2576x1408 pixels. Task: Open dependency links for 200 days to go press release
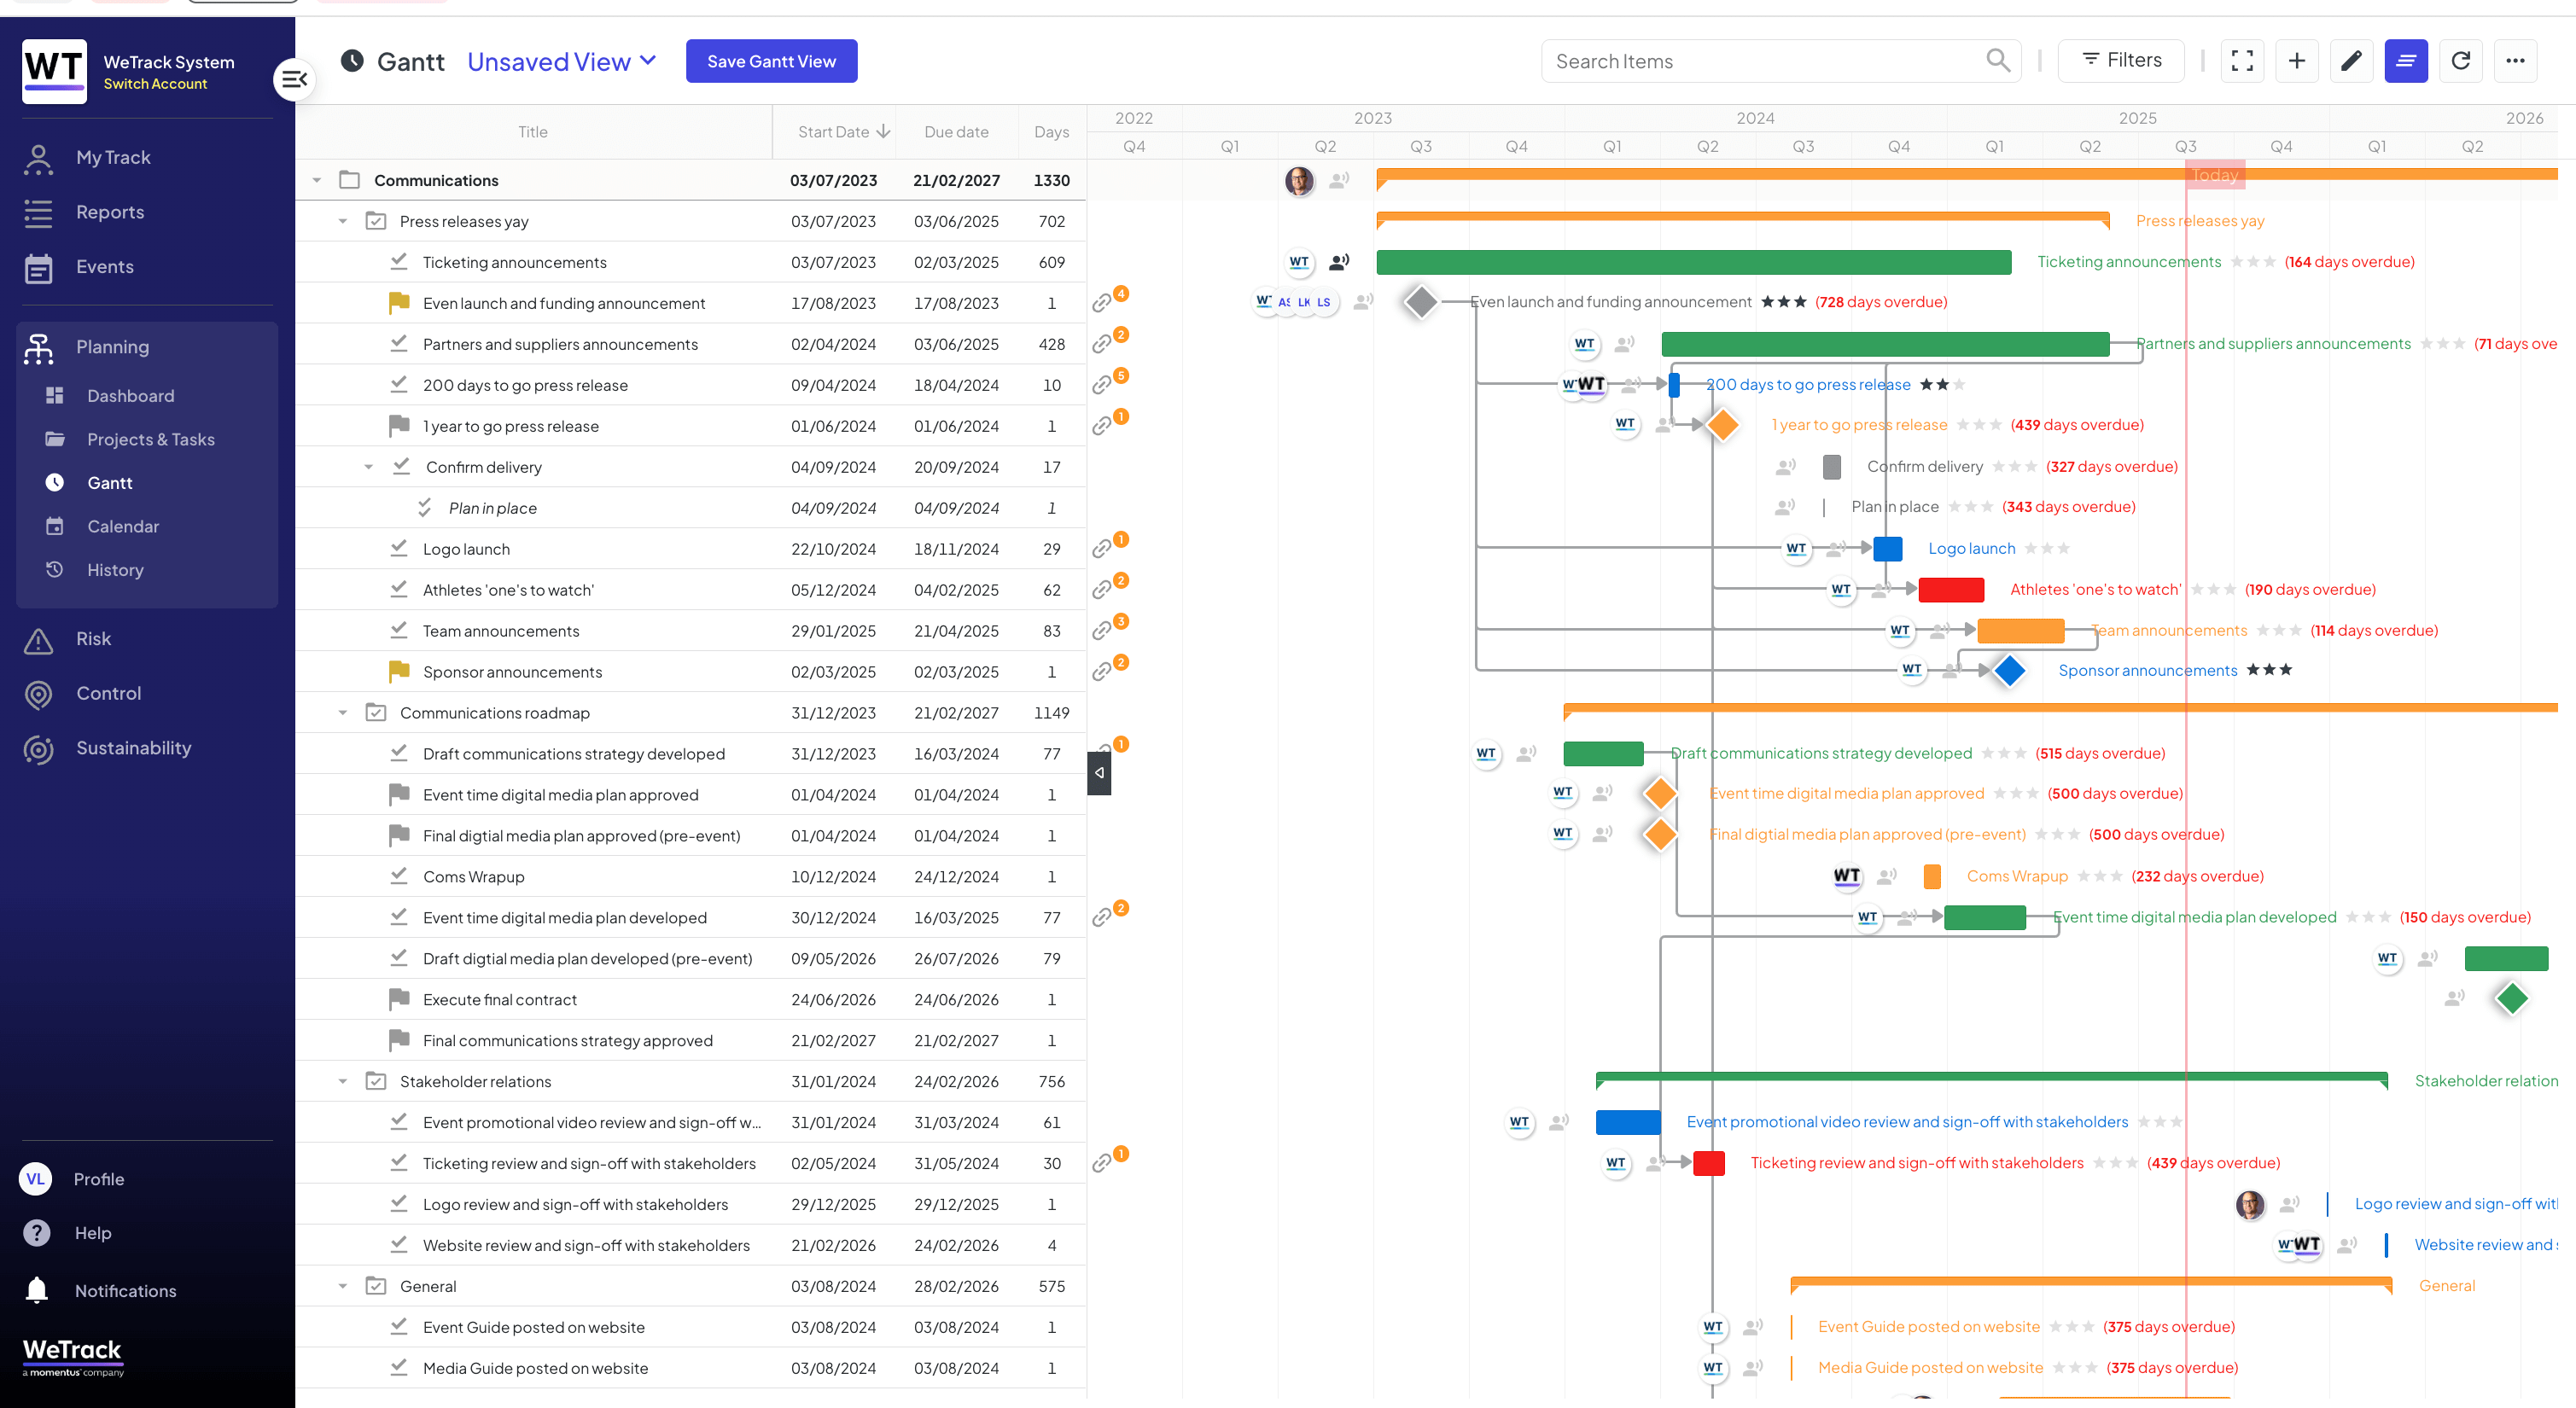click(x=1101, y=385)
